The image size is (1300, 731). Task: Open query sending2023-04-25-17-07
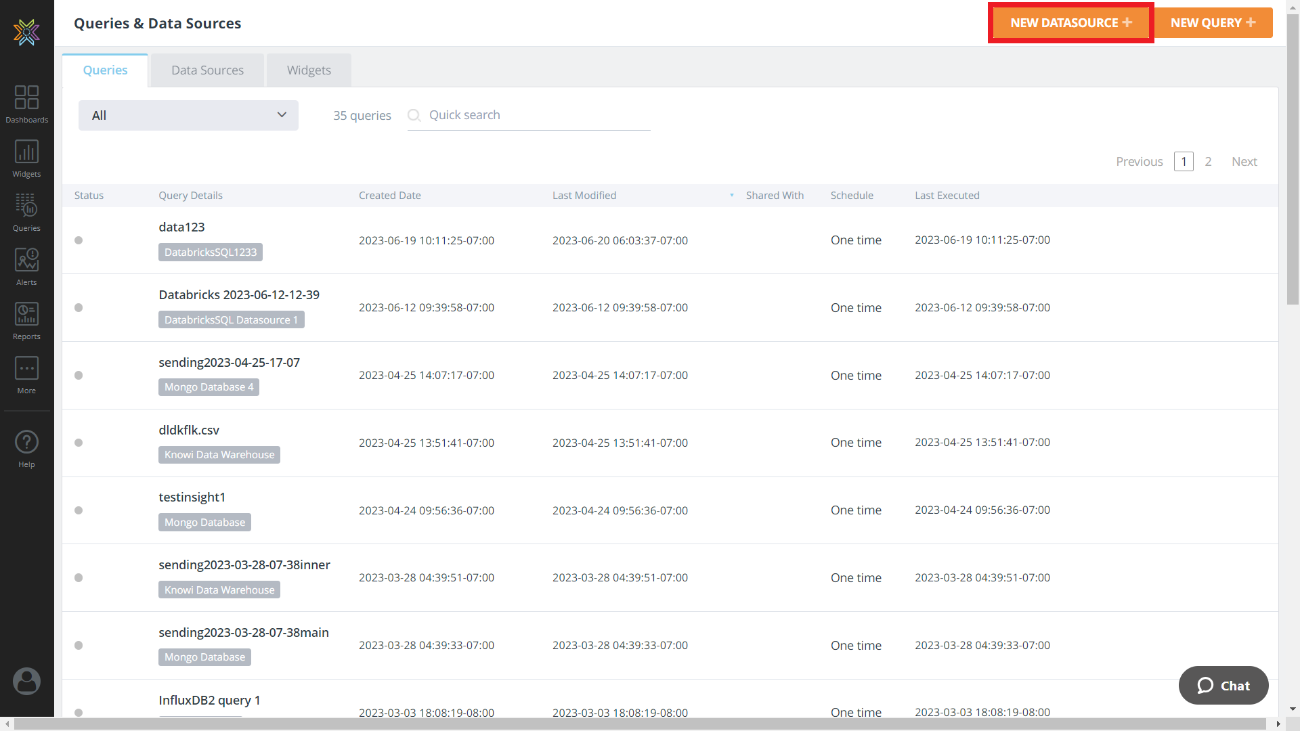tap(229, 363)
